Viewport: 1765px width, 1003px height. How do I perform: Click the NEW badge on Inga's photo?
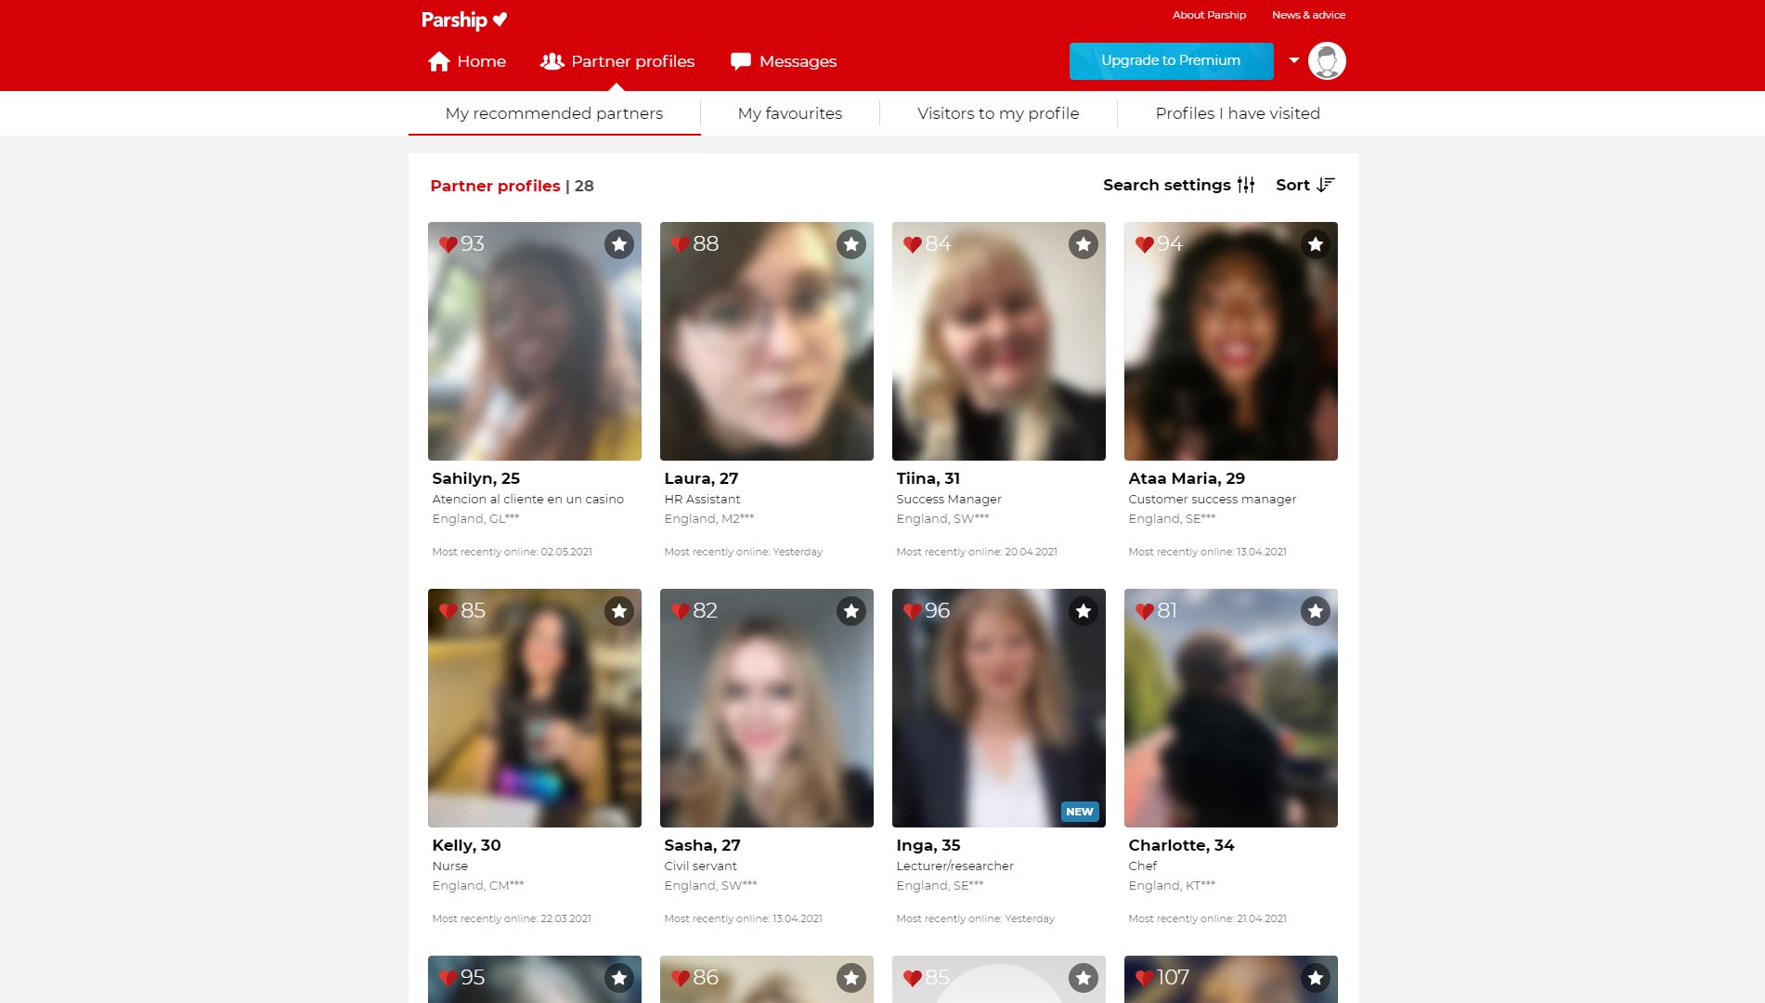(1079, 812)
